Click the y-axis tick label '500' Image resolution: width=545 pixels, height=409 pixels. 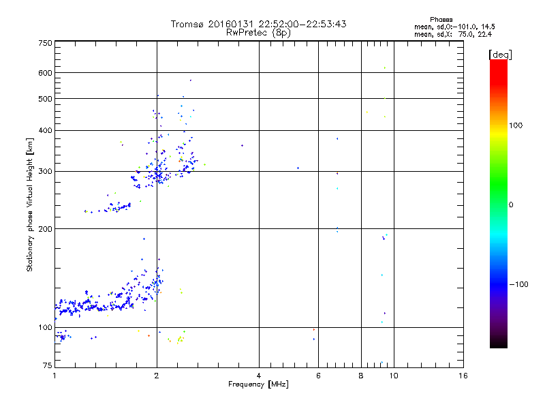click(45, 99)
